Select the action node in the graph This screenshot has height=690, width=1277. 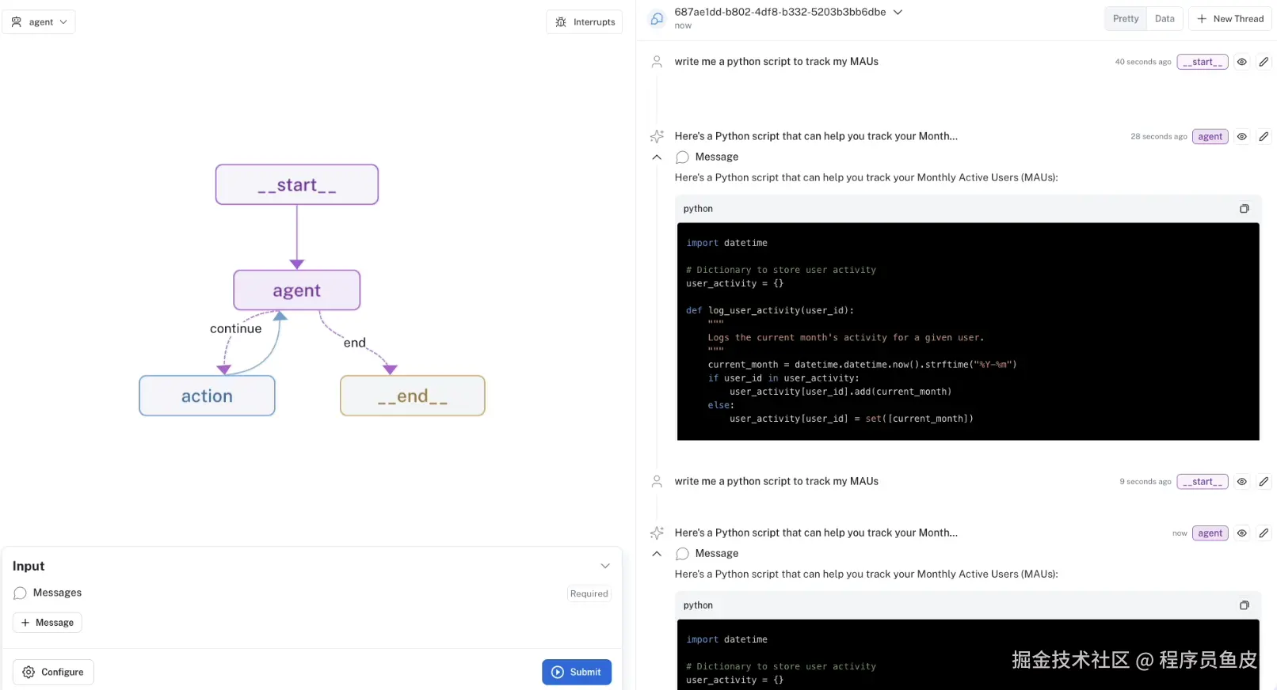tap(207, 396)
